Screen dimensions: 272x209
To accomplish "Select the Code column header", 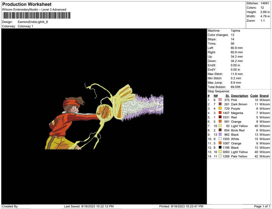I will pyautogui.click(x=254, y=96).
